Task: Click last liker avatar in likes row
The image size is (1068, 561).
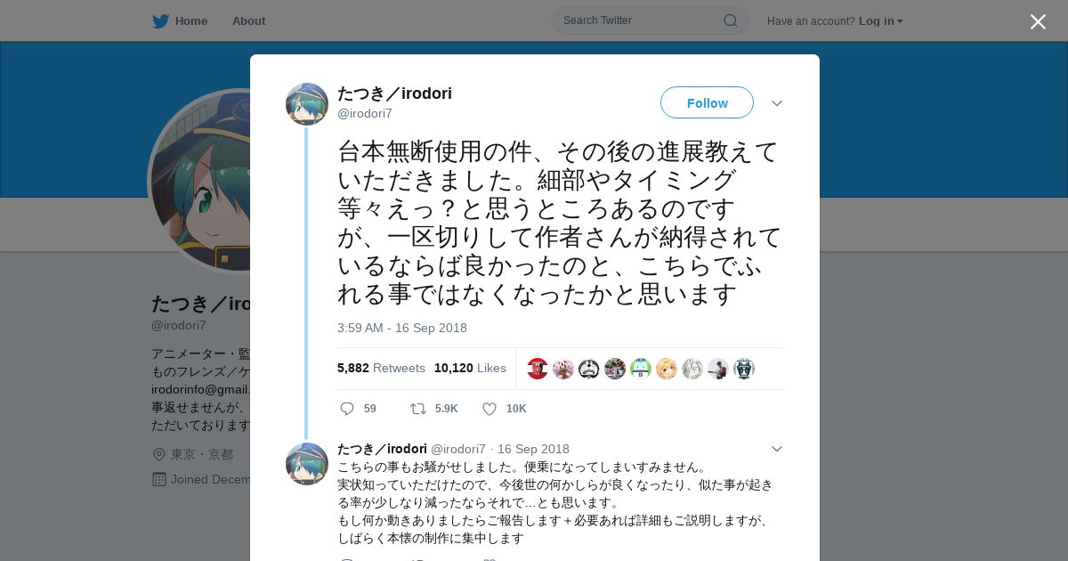Action: pyautogui.click(x=744, y=369)
